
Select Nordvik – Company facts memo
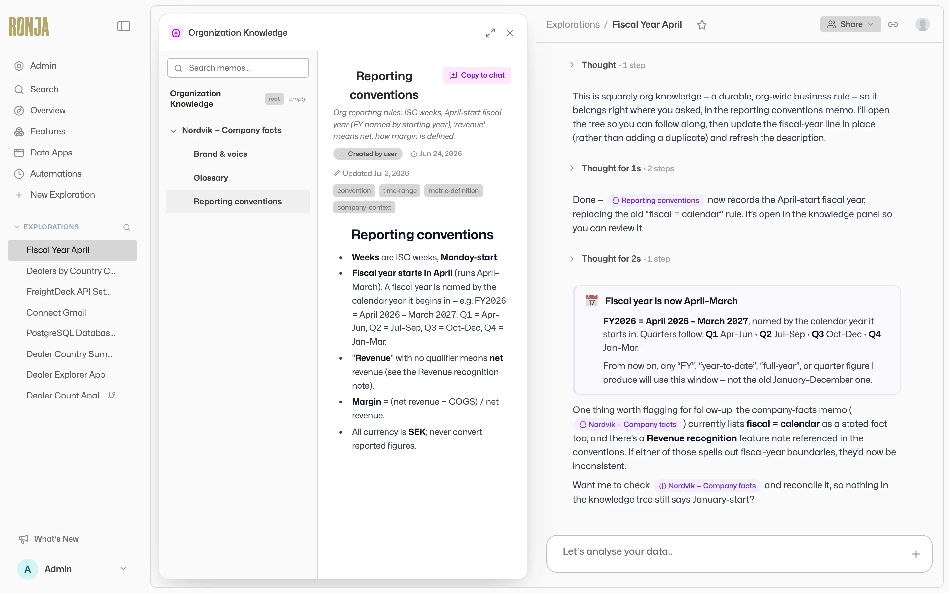click(231, 130)
